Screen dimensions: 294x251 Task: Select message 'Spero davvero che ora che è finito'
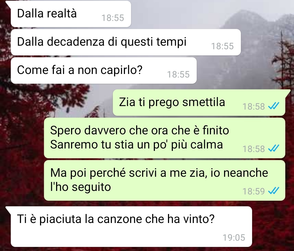tap(165, 138)
